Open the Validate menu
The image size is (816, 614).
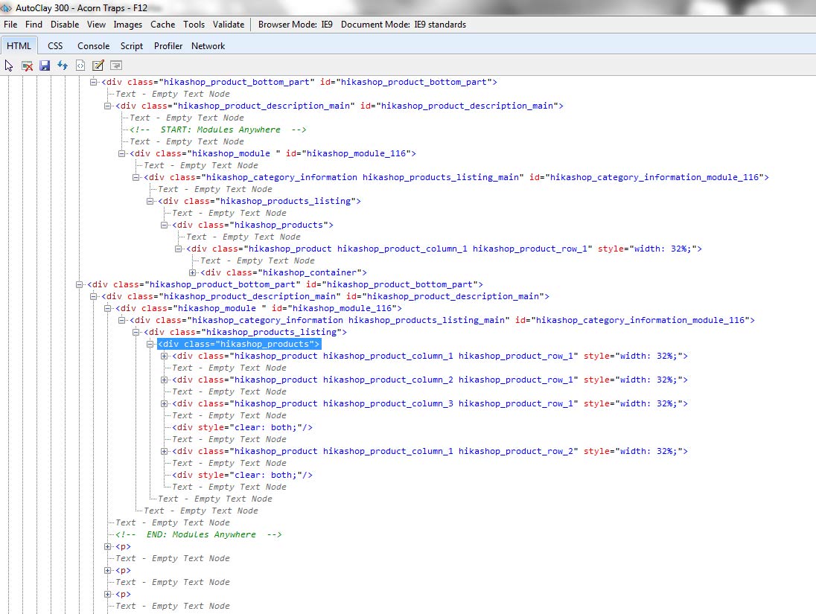click(228, 25)
